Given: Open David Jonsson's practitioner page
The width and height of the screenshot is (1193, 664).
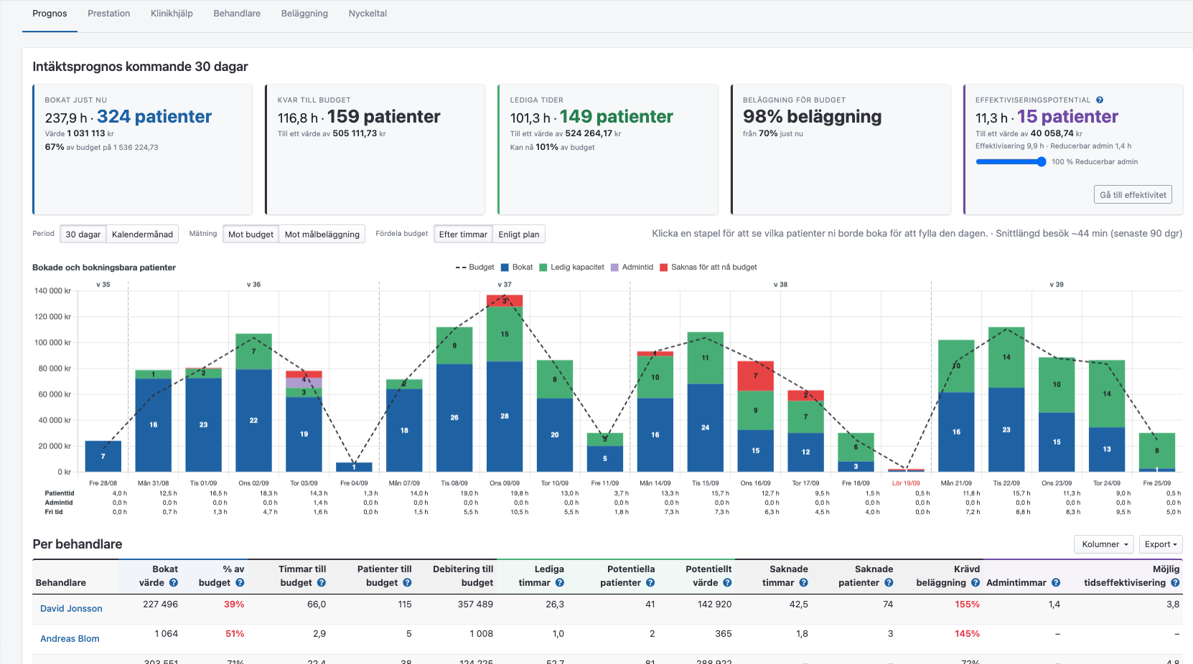Looking at the screenshot, I should 71,609.
